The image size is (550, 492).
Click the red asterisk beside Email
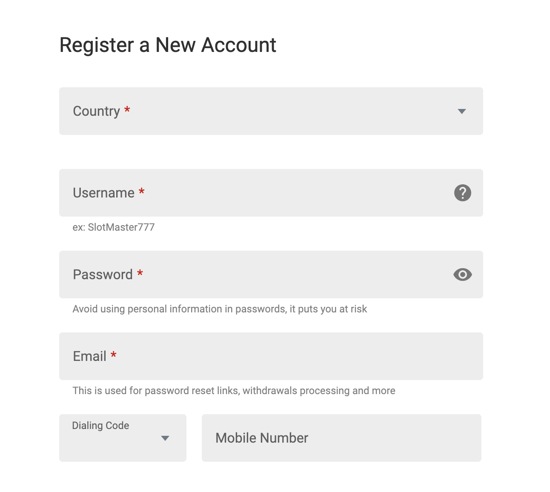(114, 355)
